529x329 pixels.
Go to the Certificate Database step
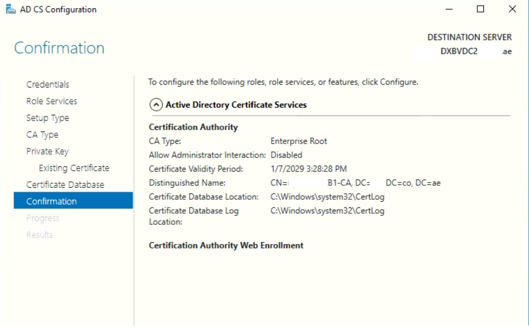(65, 185)
